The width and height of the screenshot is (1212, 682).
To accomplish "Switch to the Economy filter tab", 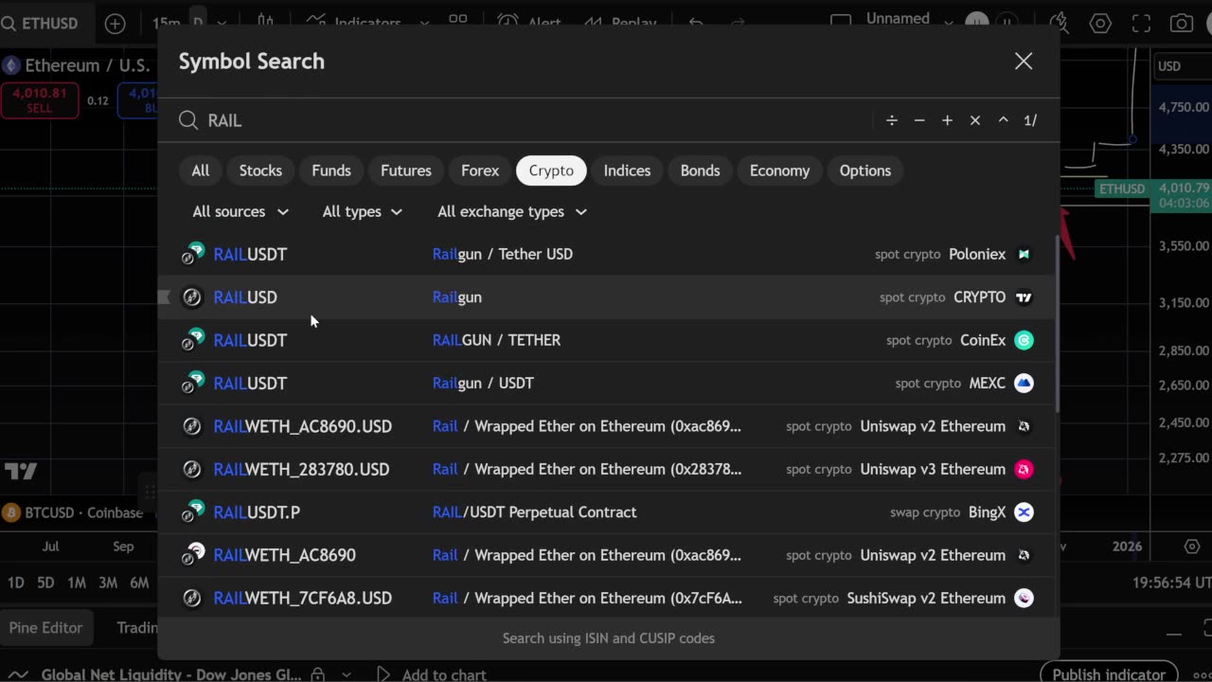I will click(780, 170).
